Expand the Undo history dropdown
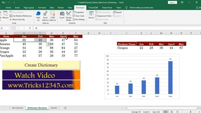 coord(6,3)
